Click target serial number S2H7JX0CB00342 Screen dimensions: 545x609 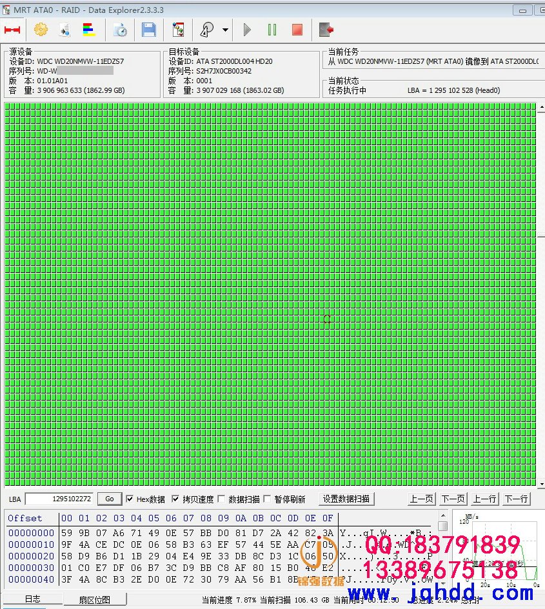[224, 71]
